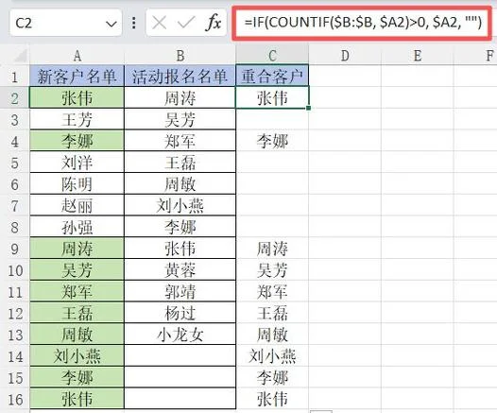Click cell A13 containing 周敏
This screenshot has width=497, height=413.
pyautogui.click(x=77, y=335)
